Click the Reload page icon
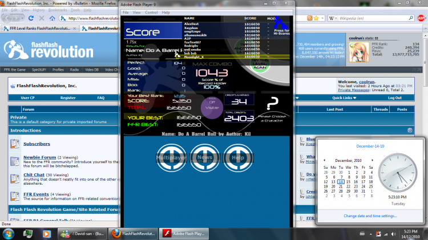This screenshot has width=428, height=240. (31, 18)
